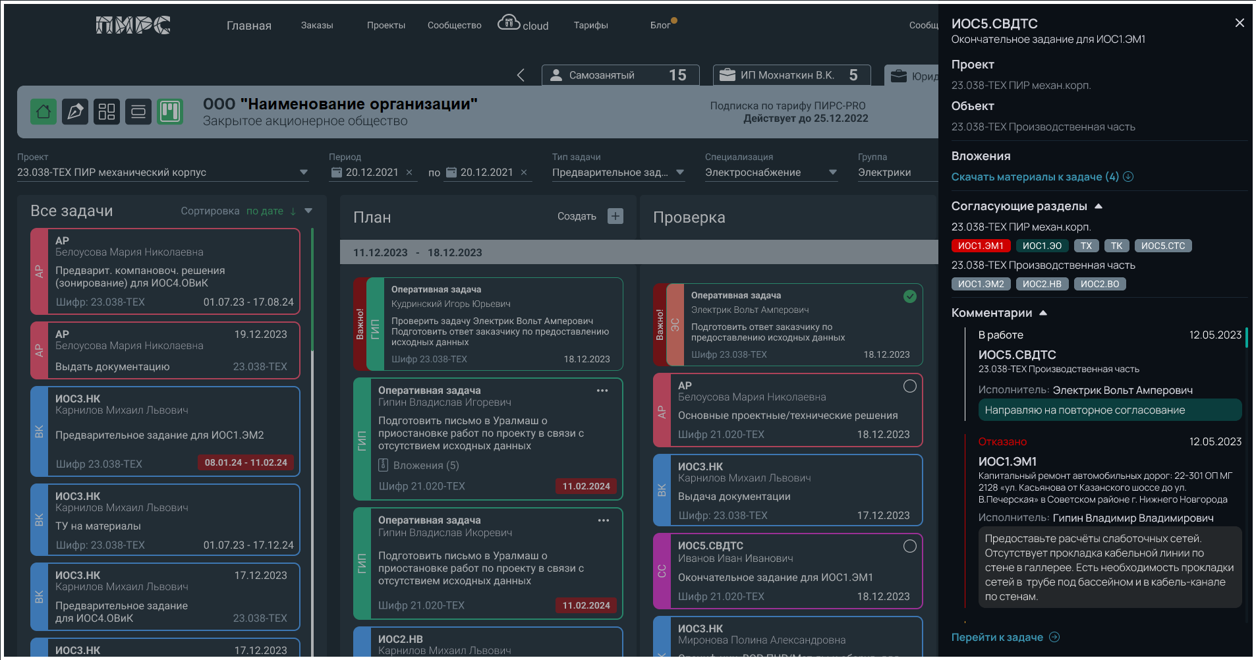Switch to the Самозанятый tab

click(621, 75)
